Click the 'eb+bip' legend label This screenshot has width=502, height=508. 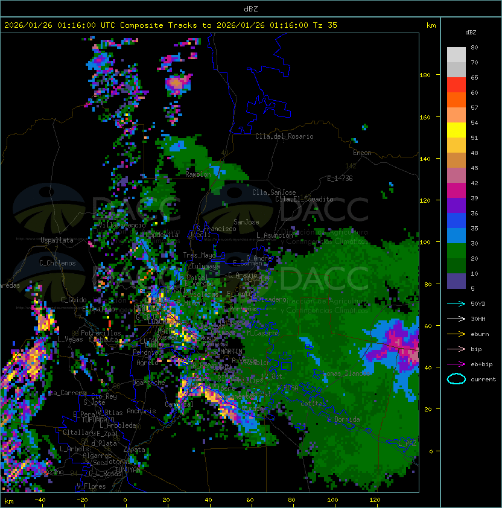(481, 364)
